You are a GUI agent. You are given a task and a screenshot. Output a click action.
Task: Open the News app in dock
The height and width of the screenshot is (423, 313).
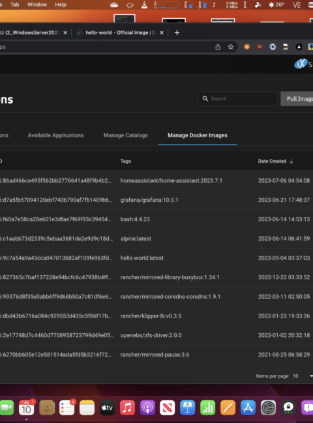pos(168,407)
